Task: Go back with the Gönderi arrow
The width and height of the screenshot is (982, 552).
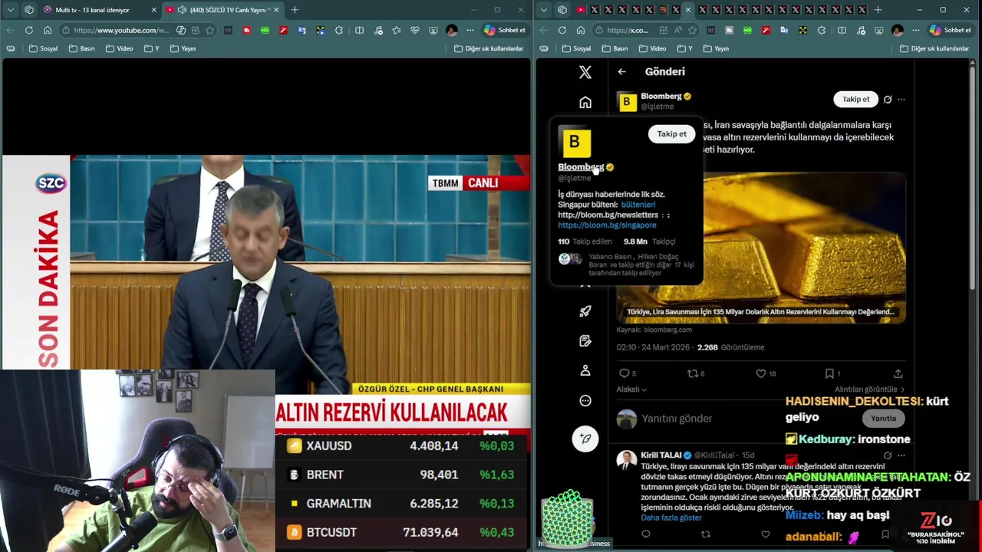Action: 622,71
